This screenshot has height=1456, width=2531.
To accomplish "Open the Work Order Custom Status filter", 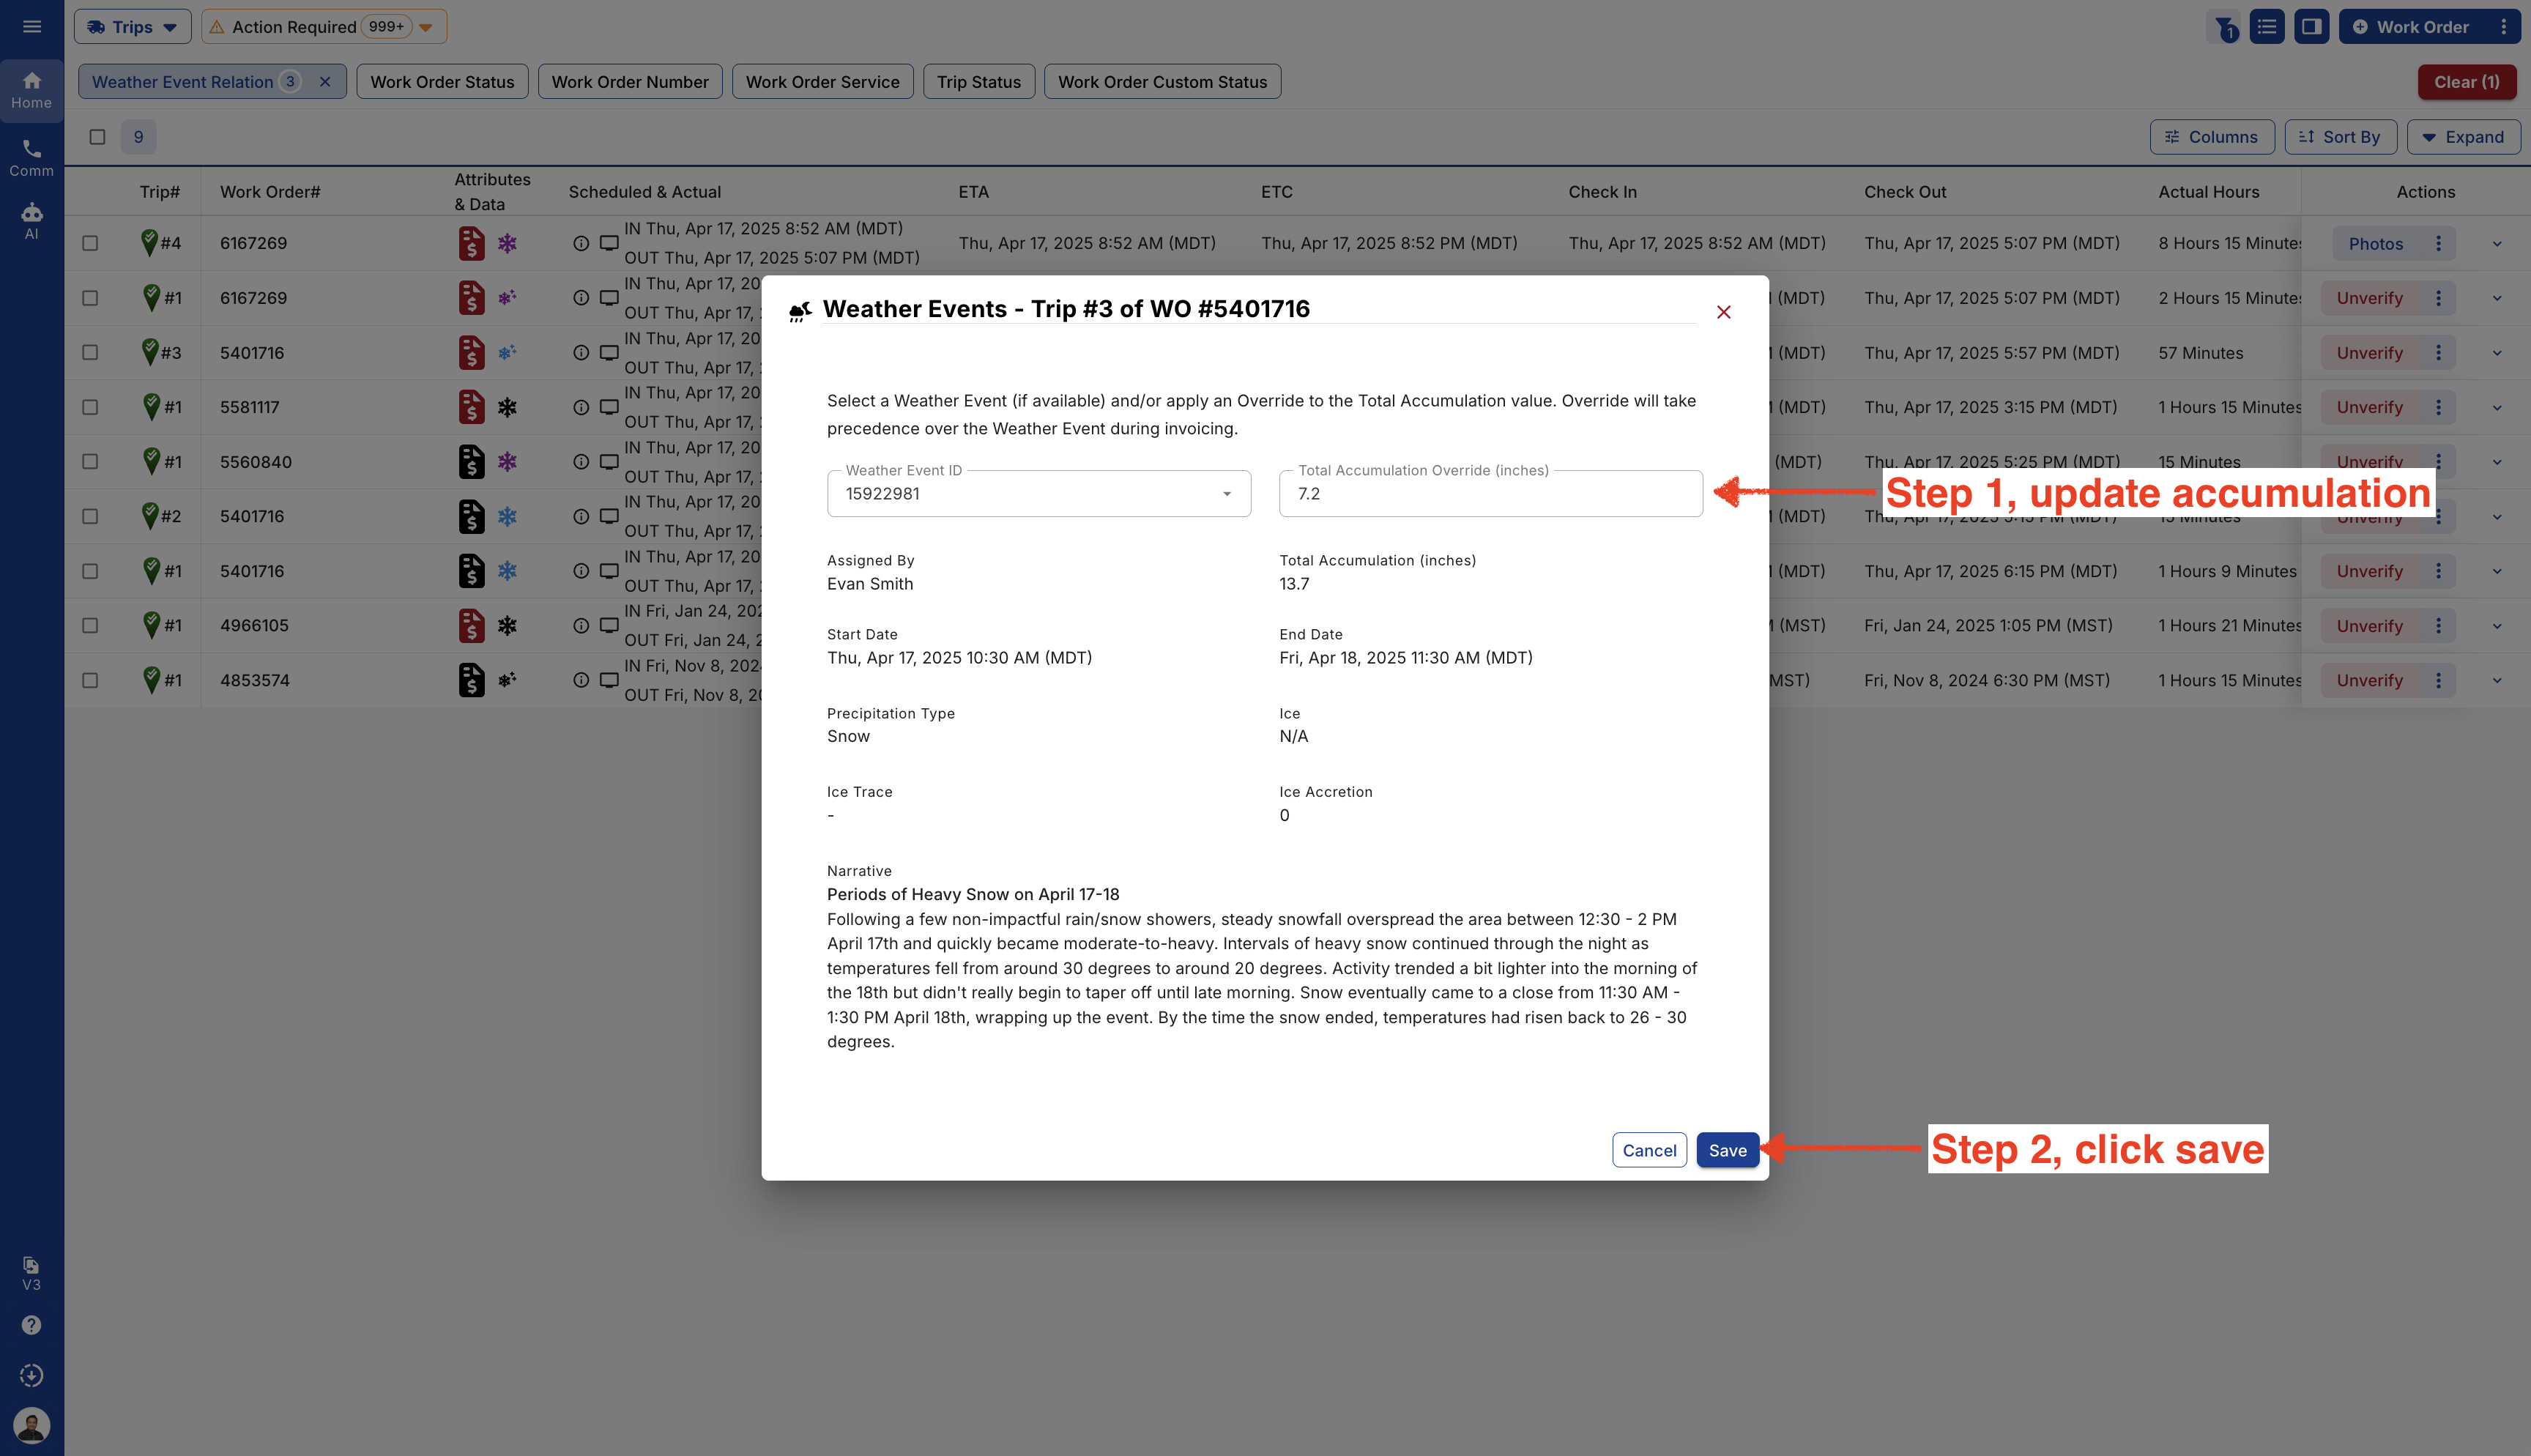I will [x=1162, y=82].
